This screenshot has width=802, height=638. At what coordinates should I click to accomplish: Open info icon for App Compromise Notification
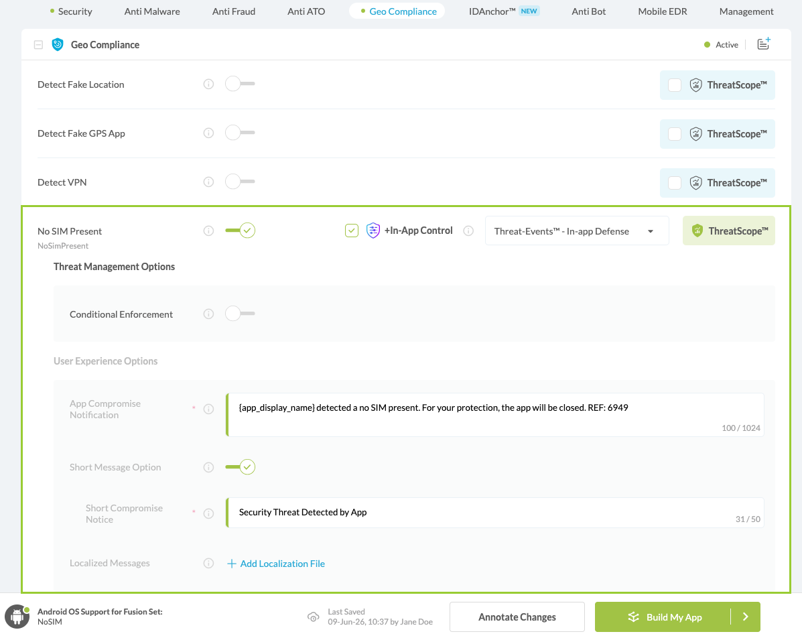(x=208, y=409)
